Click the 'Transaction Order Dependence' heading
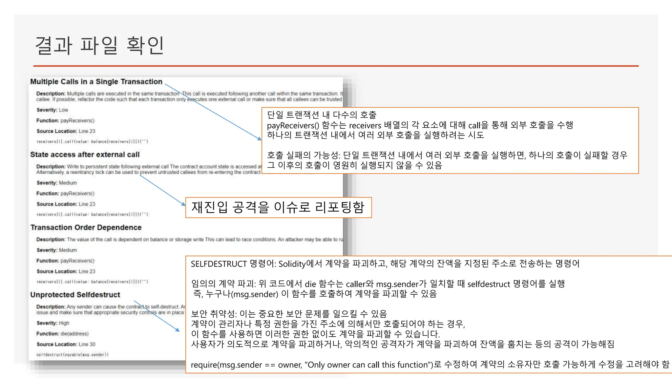This screenshot has height=378, width=672. tap(86, 227)
